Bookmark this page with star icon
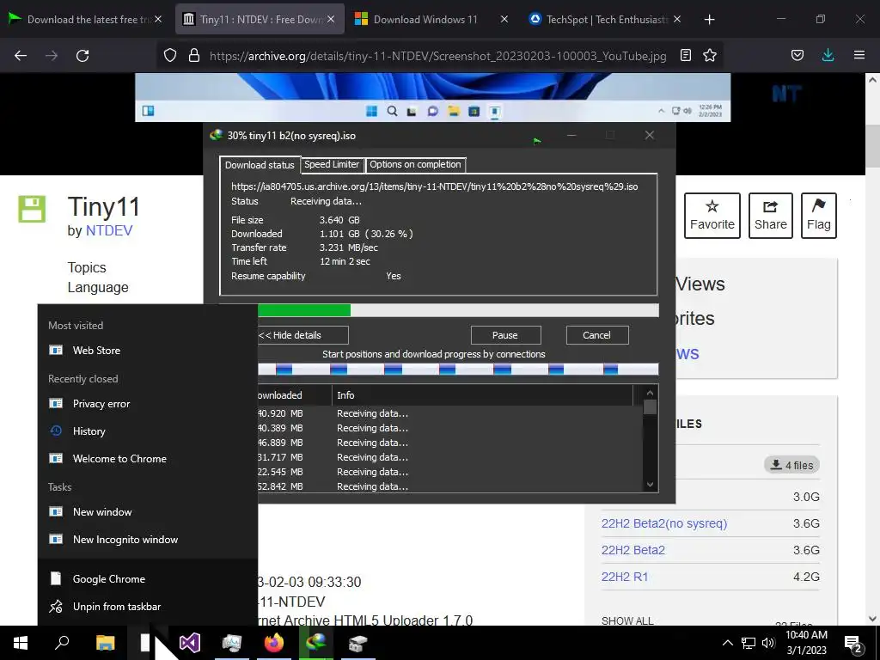The image size is (880, 660). (x=710, y=55)
